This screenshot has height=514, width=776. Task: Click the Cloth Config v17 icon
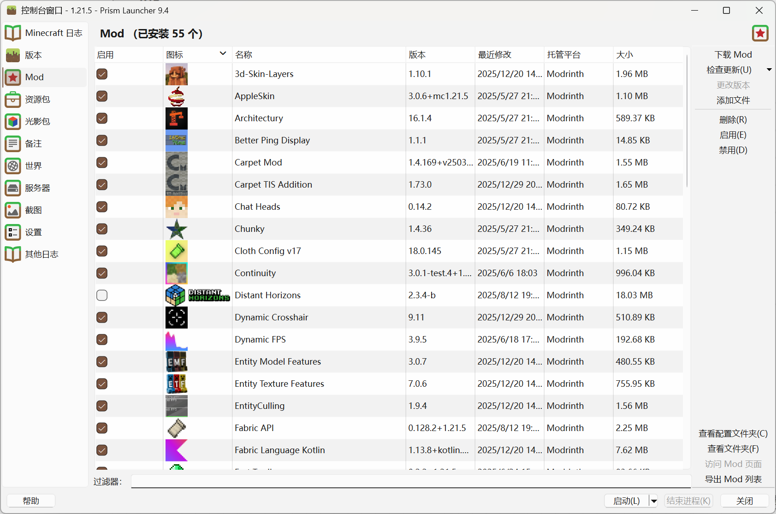click(177, 251)
